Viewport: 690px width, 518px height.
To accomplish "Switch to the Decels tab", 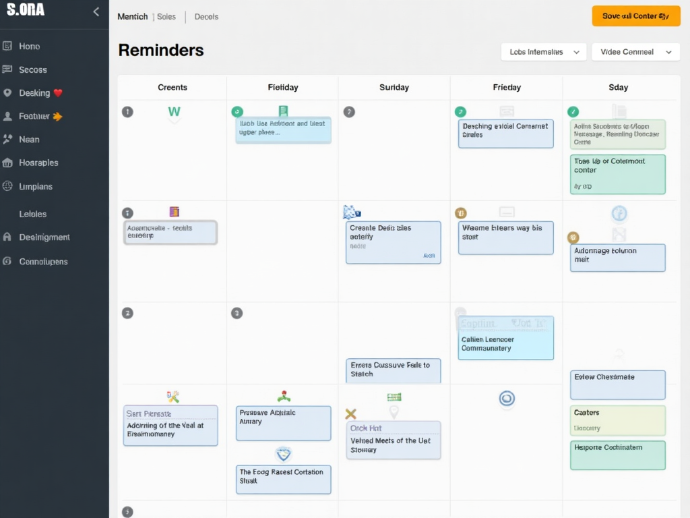I will 206,17.
